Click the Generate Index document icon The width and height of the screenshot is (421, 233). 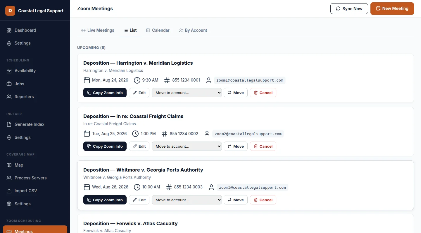(9, 124)
